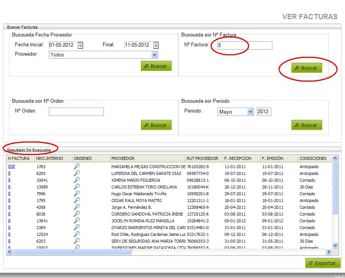The image size is (345, 278).
Task: Click the results scroll up arrow
Action: tap(335, 158)
